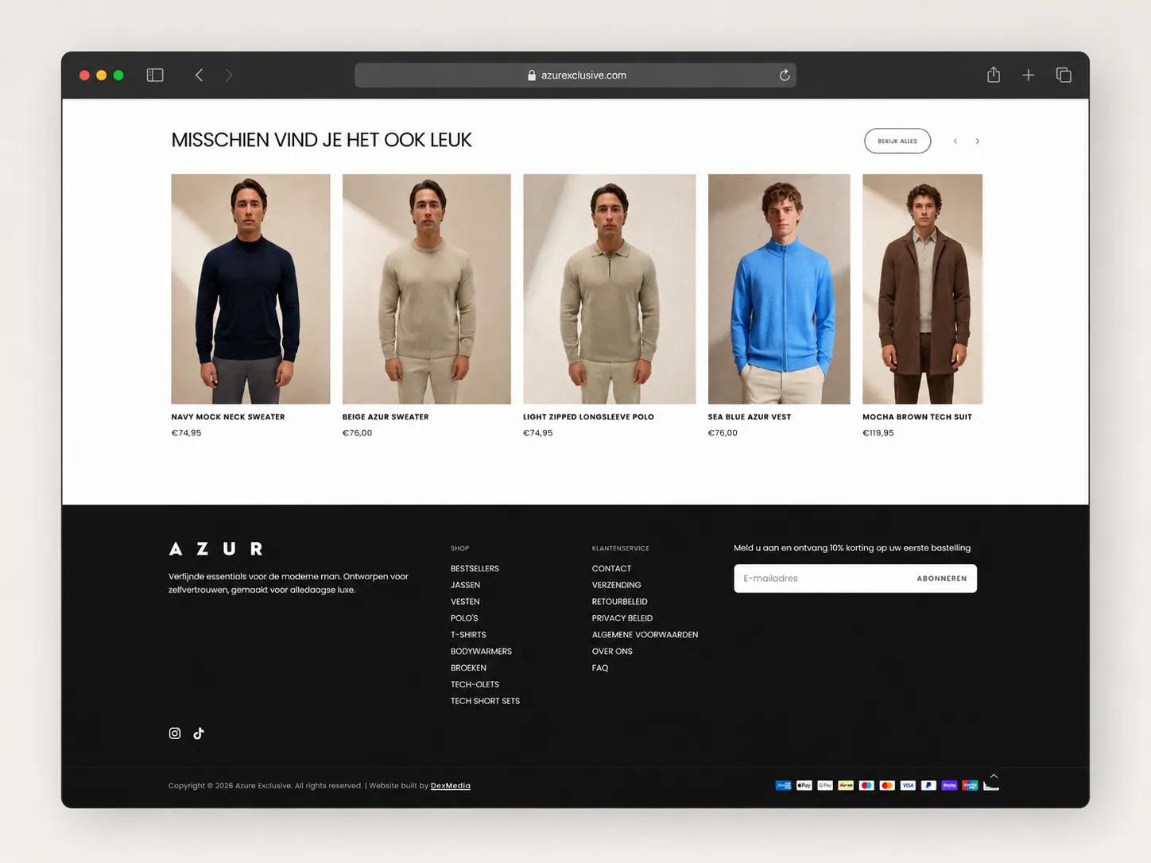Go to the Bodywarmers shop category
Image resolution: width=1151 pixels, height=863 pixels.
pos(481,652)
